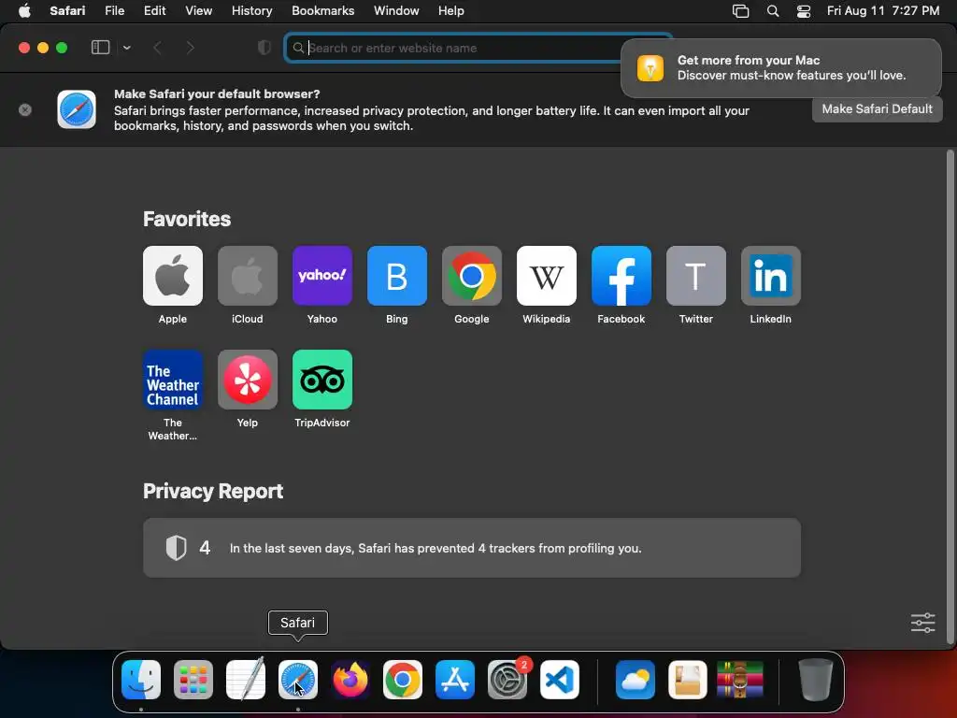
Task: Open the Get more from your Mac notification
Action: pos(780,67)
